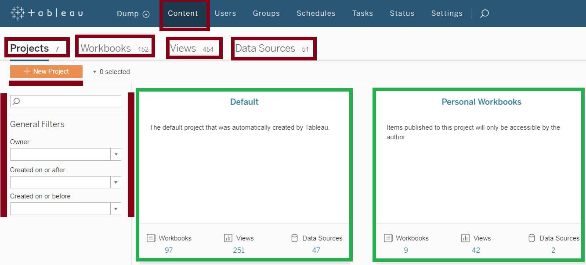The width and height of the screenshot is (586, 265).
Task: Click the Tableau logo icon
Action: [x=18, y=13]
